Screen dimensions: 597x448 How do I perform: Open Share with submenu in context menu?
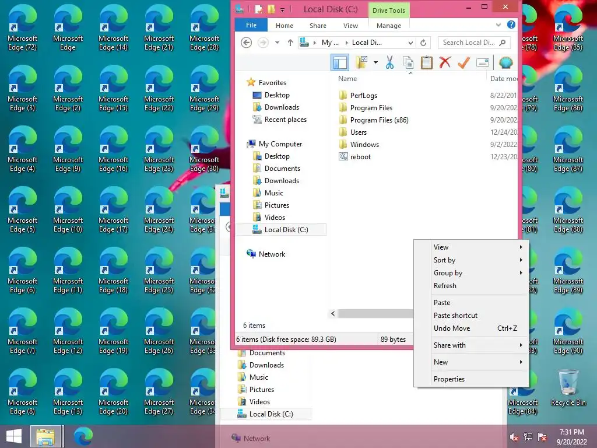(471, 345)
